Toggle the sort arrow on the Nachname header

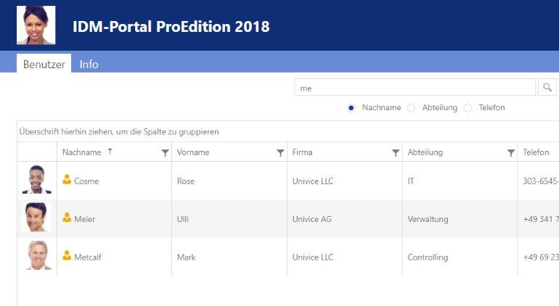tap(110, 152)
